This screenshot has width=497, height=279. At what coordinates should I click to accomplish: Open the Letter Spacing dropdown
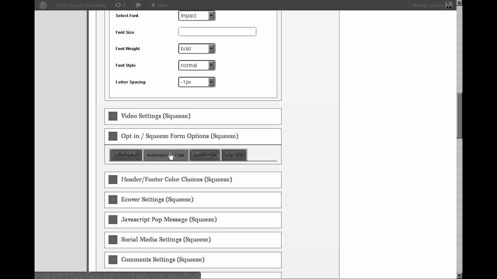coord(196,82)
